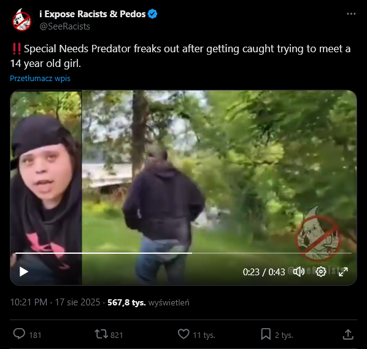Open the @SeeRacists handle link

(65, 26)
